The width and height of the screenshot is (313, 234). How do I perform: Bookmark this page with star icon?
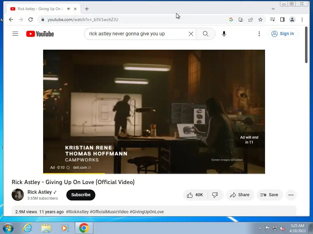260,19
